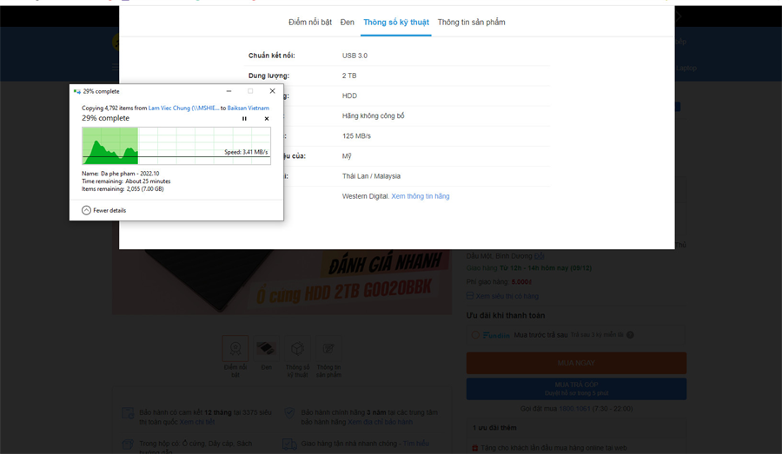Switch to the Đen tab
The width and height of the screenshot is (782, 454).
(347, 23)
